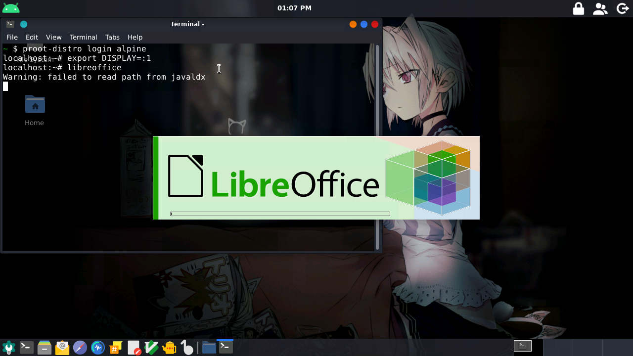Click the 'libreoffice' command text in terminal

click(x=94, y=68)
